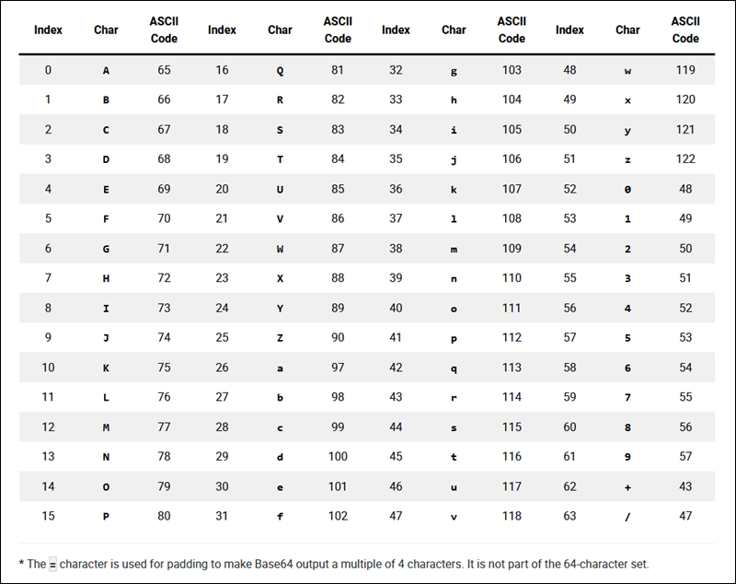Select the third "Char" column header
This screenshot has width=736, height=584.
(454, 29)
